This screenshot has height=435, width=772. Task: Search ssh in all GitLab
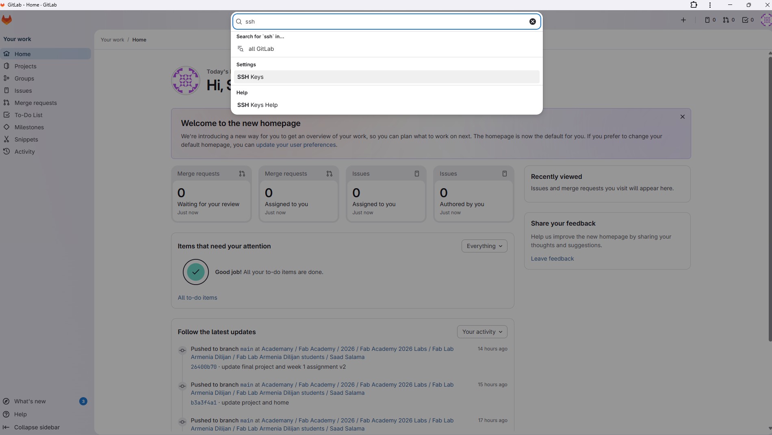261,49
